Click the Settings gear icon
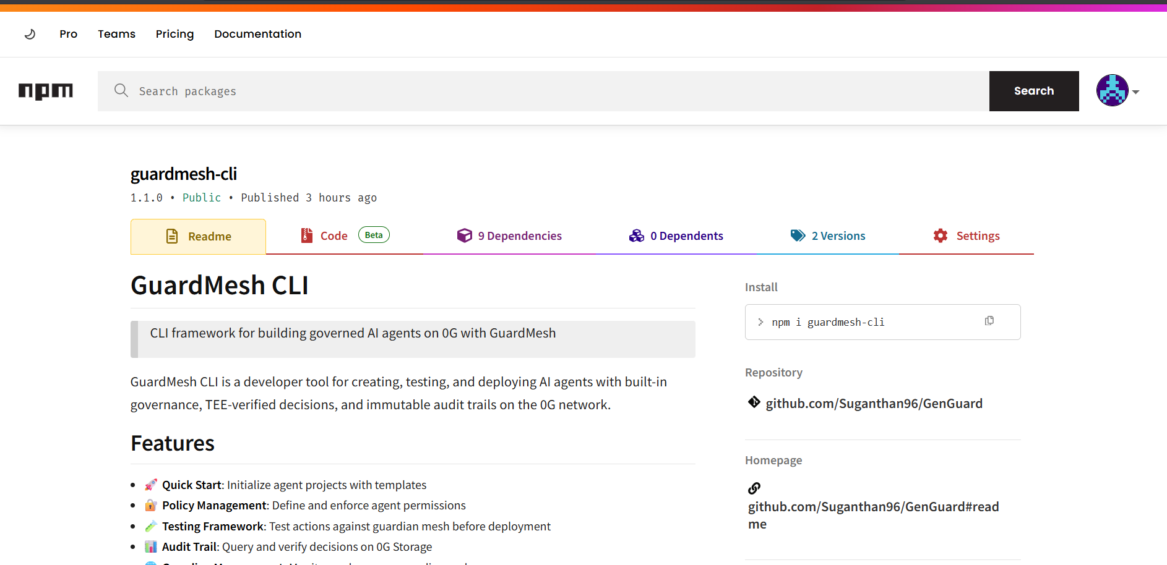The image size is (1167, 565). (941, 236)
